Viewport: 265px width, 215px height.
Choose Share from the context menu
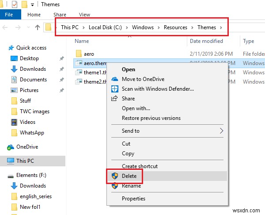coord(167,99)
